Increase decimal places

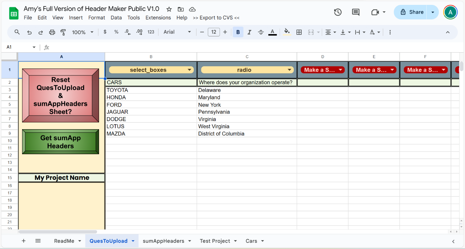[139, 32]
